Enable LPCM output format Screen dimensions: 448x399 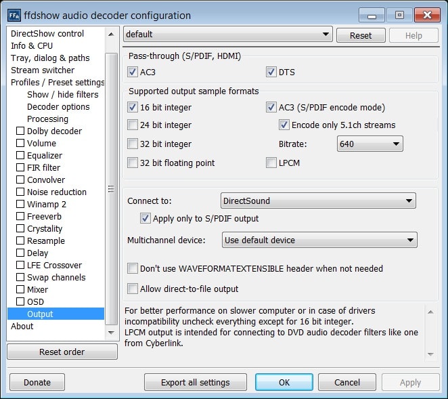pos(271,163)
